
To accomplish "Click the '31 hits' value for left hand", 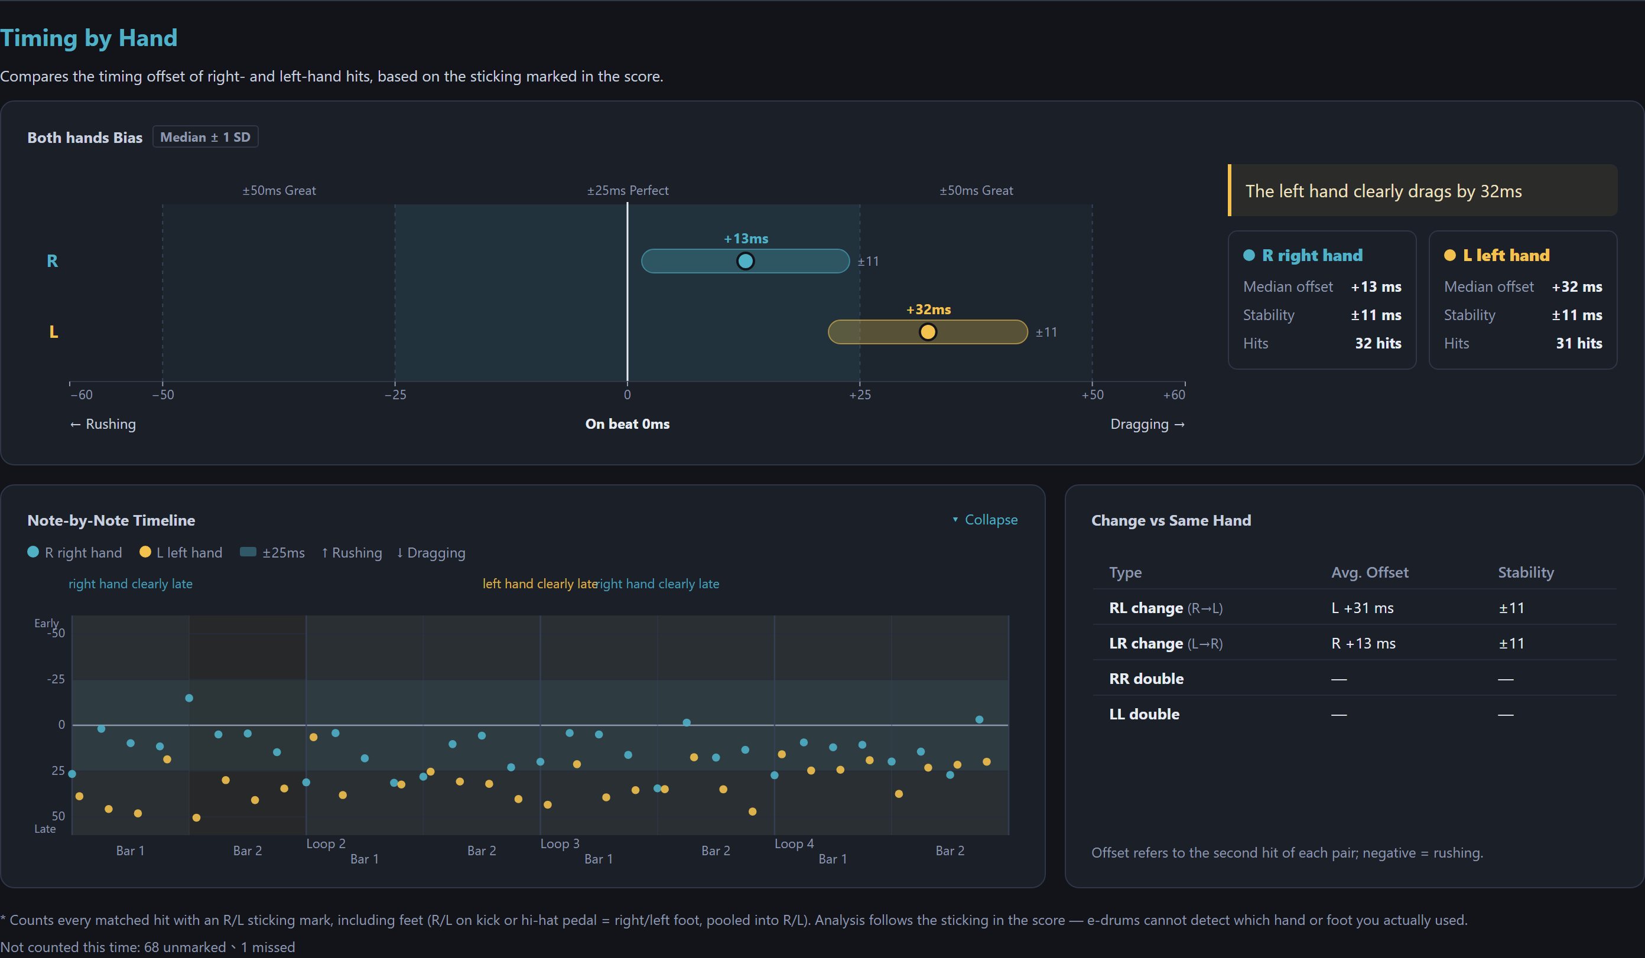I will point(1578,343).
